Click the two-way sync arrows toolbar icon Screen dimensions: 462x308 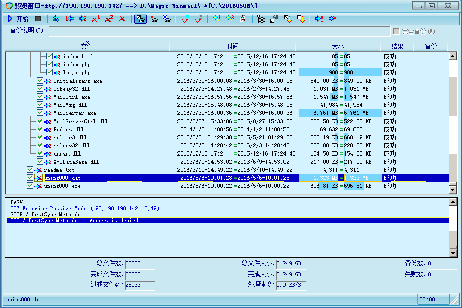tap(56, 19)
